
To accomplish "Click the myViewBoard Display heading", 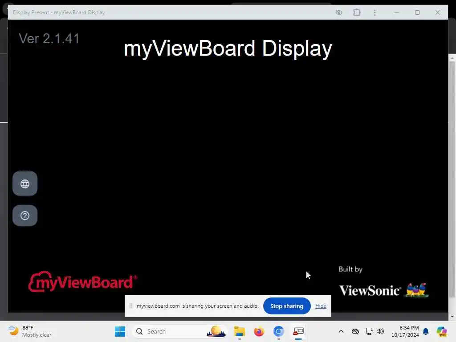I will 228,48.
